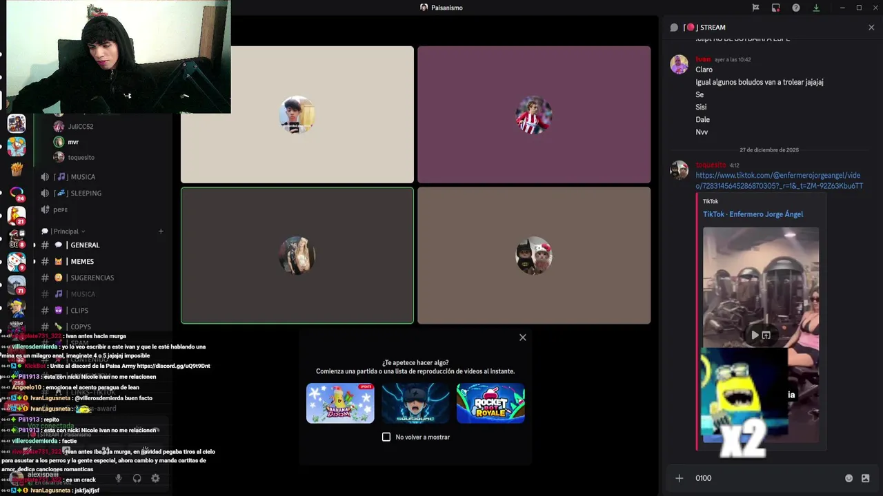Open the server icon with badge 71
The width and height of the screenshot is (883, 496).
click(17, 285)
